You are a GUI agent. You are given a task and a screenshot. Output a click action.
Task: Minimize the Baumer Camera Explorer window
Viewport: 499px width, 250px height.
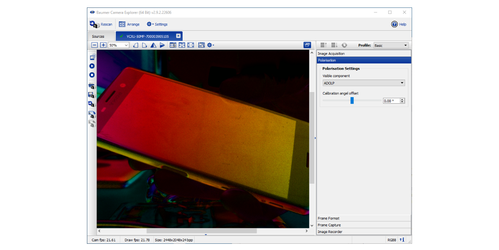(x=375, y=12)
